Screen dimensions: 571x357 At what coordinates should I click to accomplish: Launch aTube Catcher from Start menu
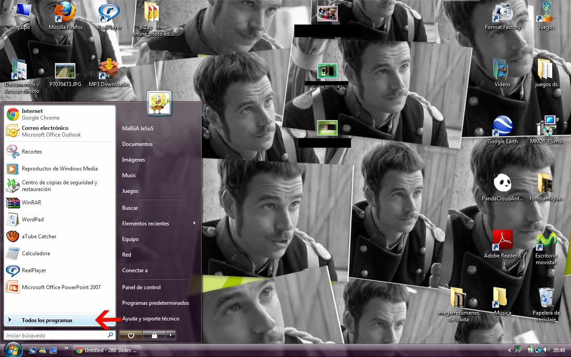coord(39,237)
